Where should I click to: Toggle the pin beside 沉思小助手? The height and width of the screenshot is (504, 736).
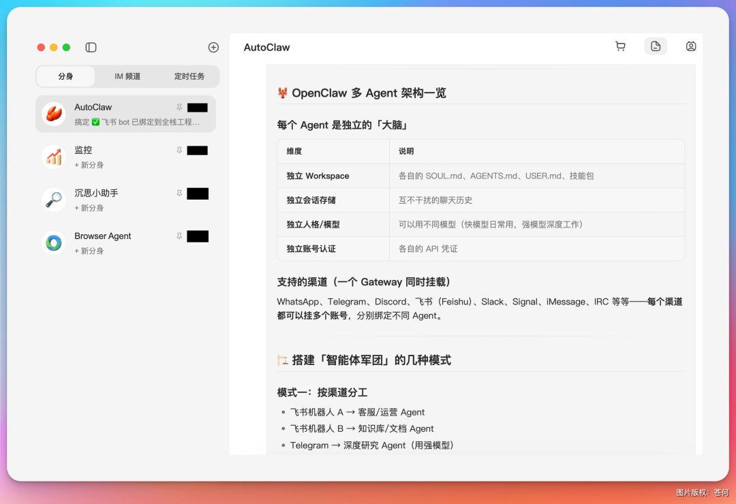pyautogui.click(x=179, y=193)
